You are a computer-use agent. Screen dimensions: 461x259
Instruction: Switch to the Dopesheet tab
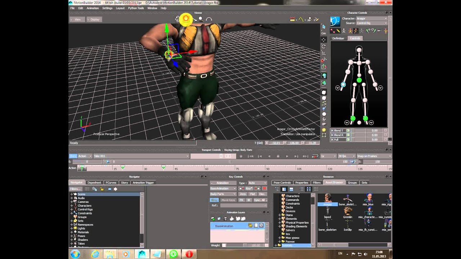[94, 183]
